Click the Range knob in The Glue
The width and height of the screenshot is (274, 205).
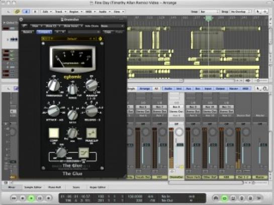click(x=72, y=89)
